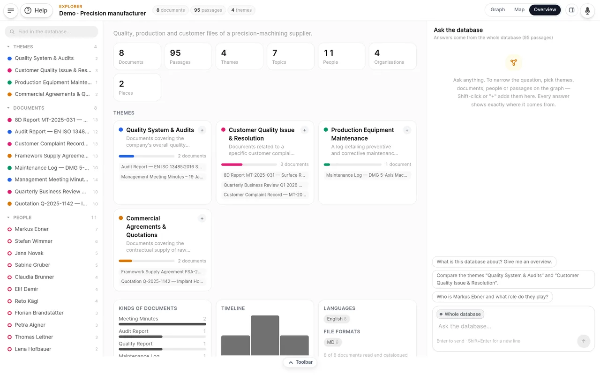Open Help button
The height and width of the screenshot is (375, 600).
[x=37, y=10]
